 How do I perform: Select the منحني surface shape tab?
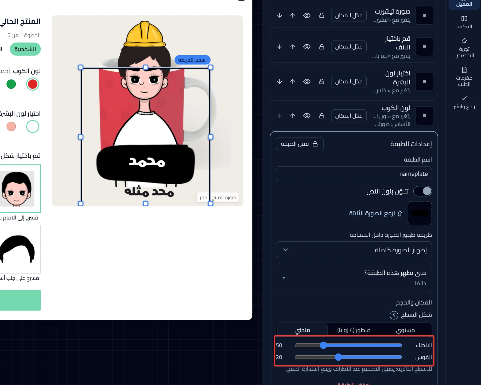[302, 330]
